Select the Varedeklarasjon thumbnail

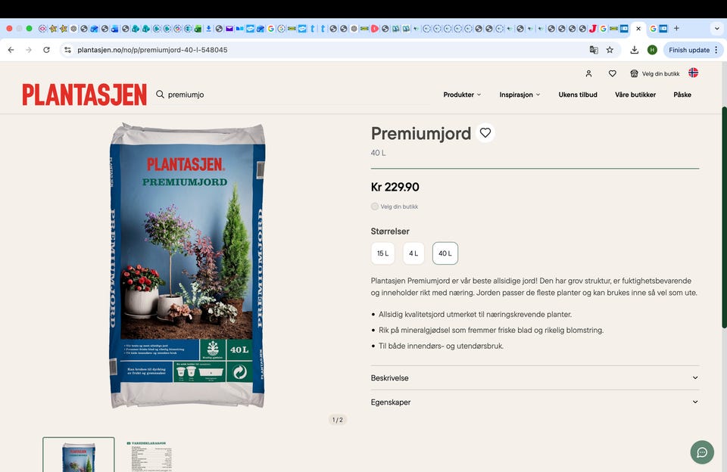(x=150, y=456)
